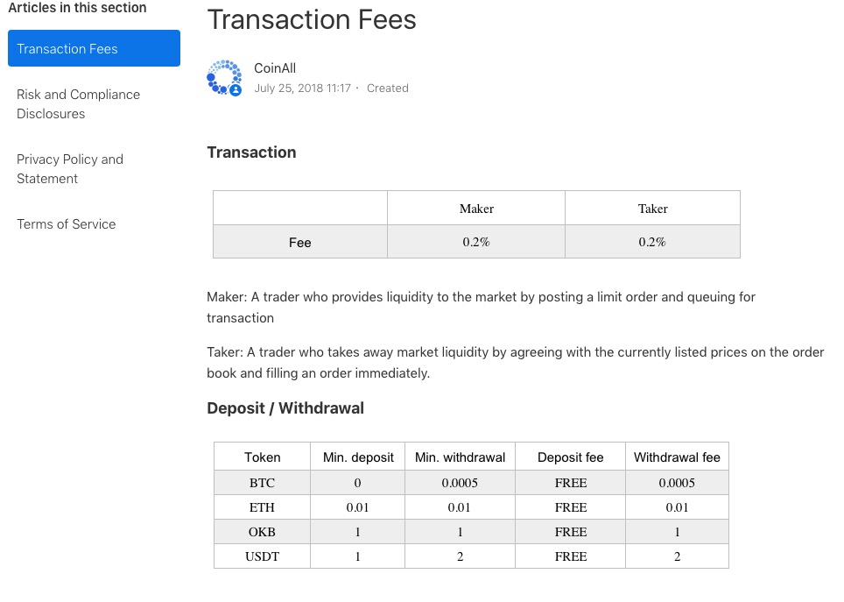The width and height of the screenshot is (844, 602).
Task: Click the Min. withdrawal column header
Action: pyautogui.click(x=460, y=457)
